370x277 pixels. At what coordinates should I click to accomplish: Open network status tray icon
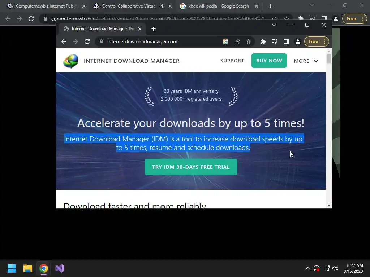[x=326, y=268]
